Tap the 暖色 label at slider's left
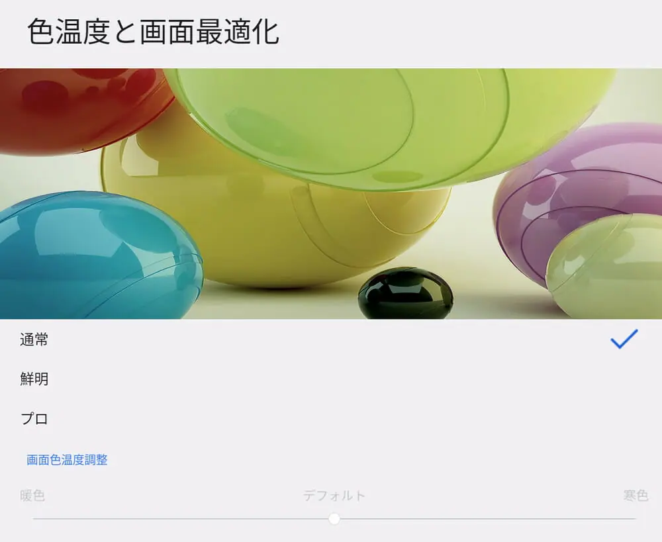Image resolution: width=662 pixels, height=542 pixels. click(x=32, y=495)
